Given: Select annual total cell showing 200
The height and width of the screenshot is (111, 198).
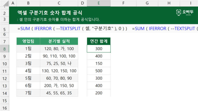Looking at the screenshot, I should click(x=99, y=93).
